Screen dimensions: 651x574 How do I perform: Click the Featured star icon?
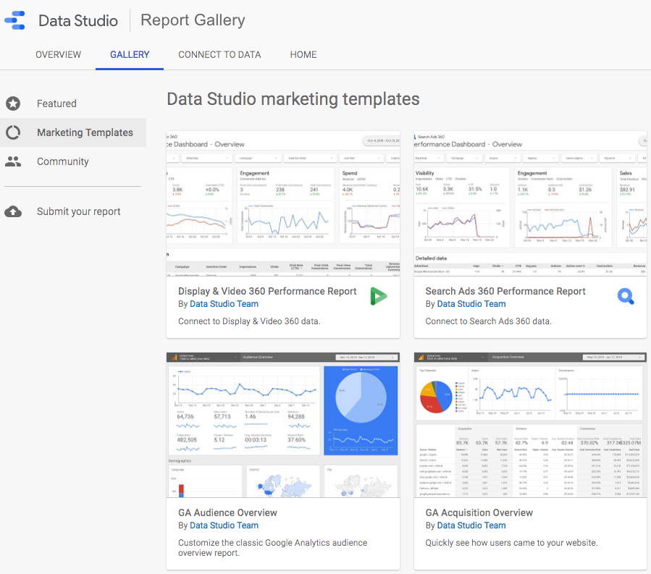coord(13,104)
